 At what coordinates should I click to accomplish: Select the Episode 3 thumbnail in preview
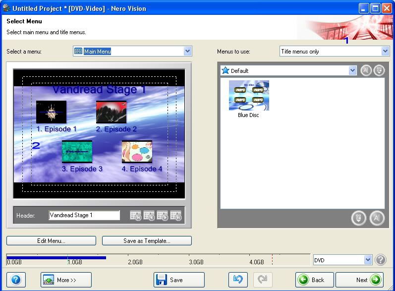point(77,152)
